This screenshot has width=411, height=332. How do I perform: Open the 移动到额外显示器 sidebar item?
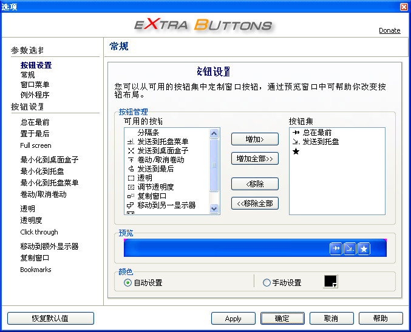[x=49, y=246]
